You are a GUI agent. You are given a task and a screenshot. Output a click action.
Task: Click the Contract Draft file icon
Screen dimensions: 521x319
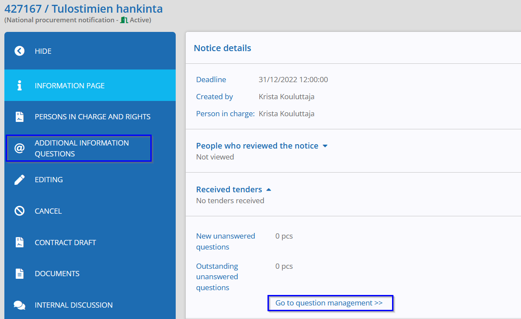pos(20,242)
